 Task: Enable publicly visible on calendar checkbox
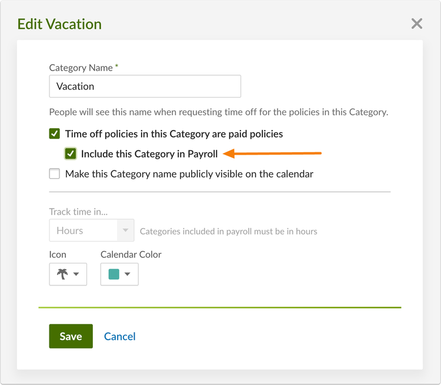[54, 173]
